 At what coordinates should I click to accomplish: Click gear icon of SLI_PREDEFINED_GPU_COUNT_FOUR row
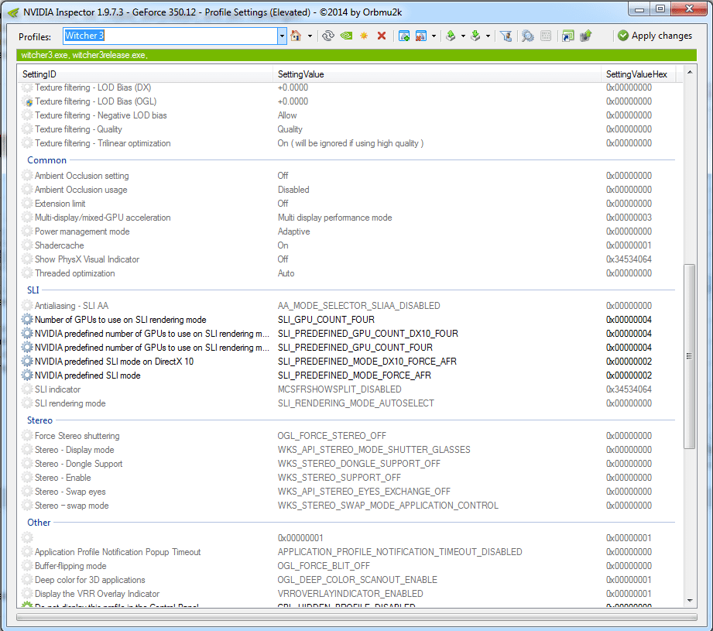[27, 348]
